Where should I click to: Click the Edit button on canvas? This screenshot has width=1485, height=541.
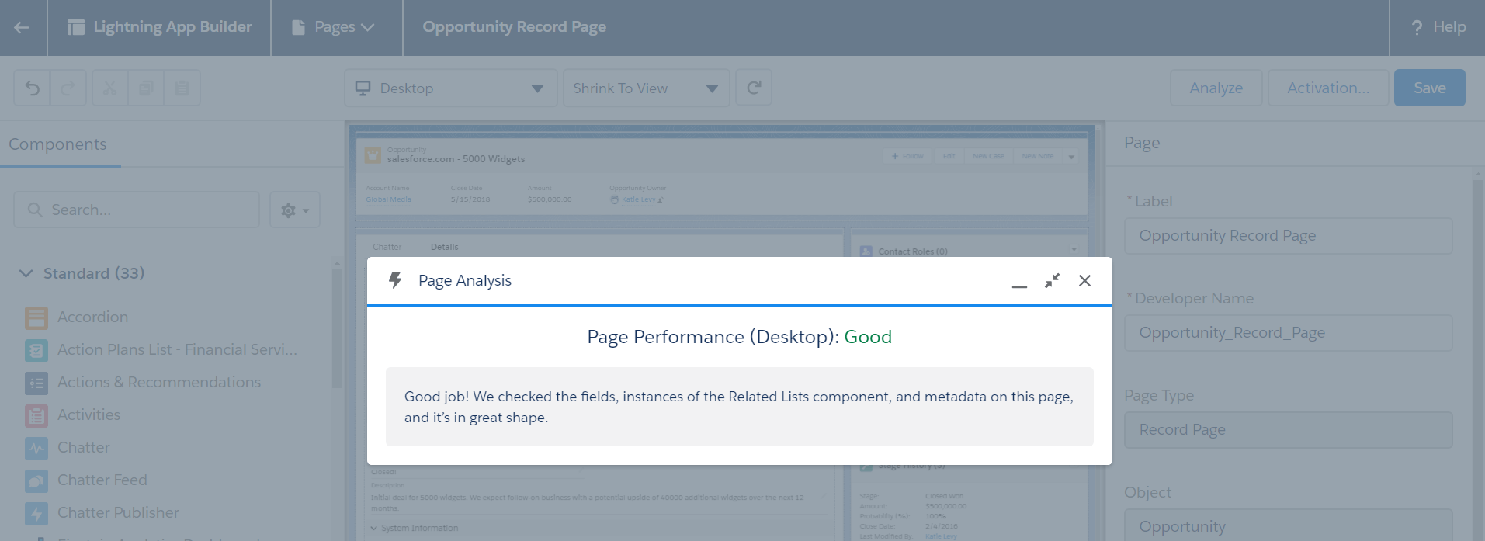949,156
